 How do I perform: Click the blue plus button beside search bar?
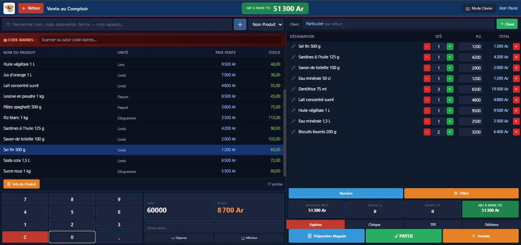click(x=240, y=24)
